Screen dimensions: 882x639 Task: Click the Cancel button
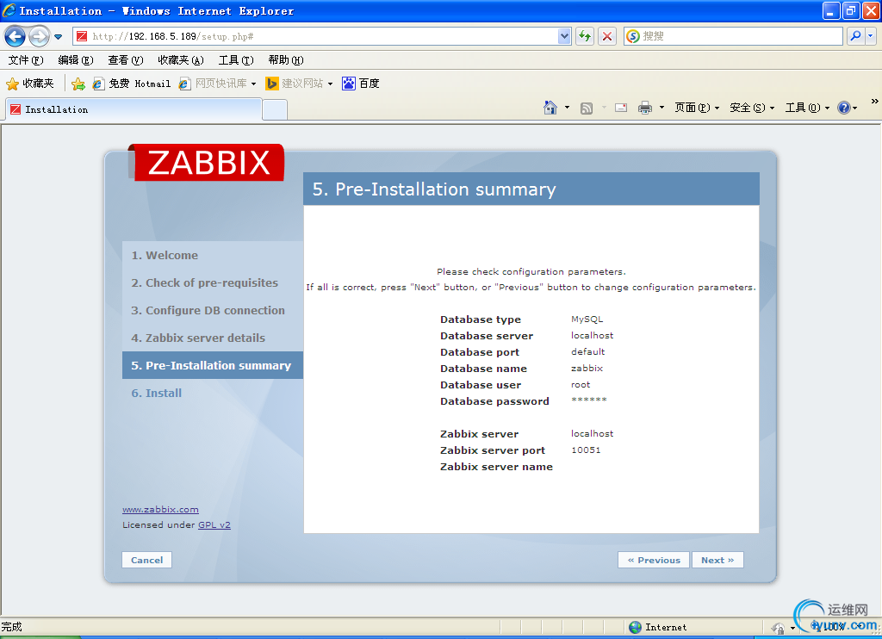[x=146, y=561]
